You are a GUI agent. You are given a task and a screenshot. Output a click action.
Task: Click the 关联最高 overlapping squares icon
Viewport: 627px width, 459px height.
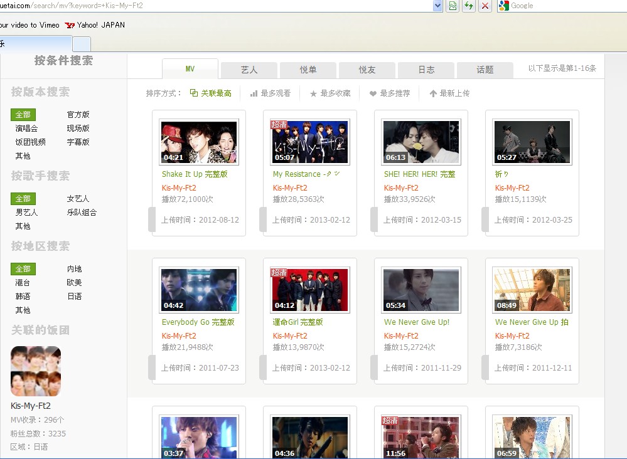tap(194, 93)
